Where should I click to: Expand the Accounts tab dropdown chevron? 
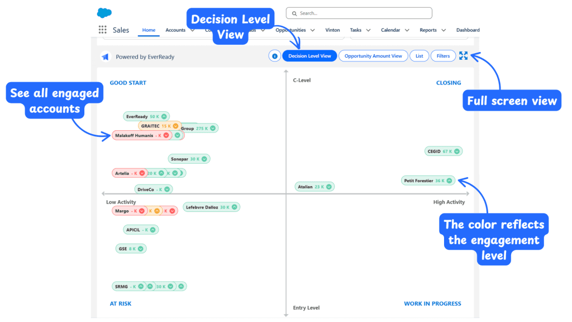(192, 30)
